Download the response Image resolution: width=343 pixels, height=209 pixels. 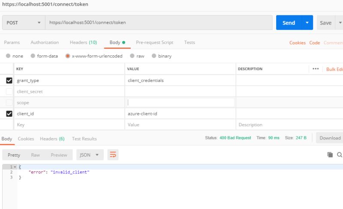coord(330,138)
